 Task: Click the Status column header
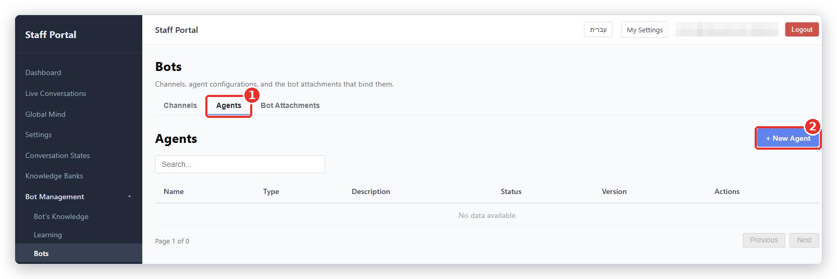click(x=511, y=191)
